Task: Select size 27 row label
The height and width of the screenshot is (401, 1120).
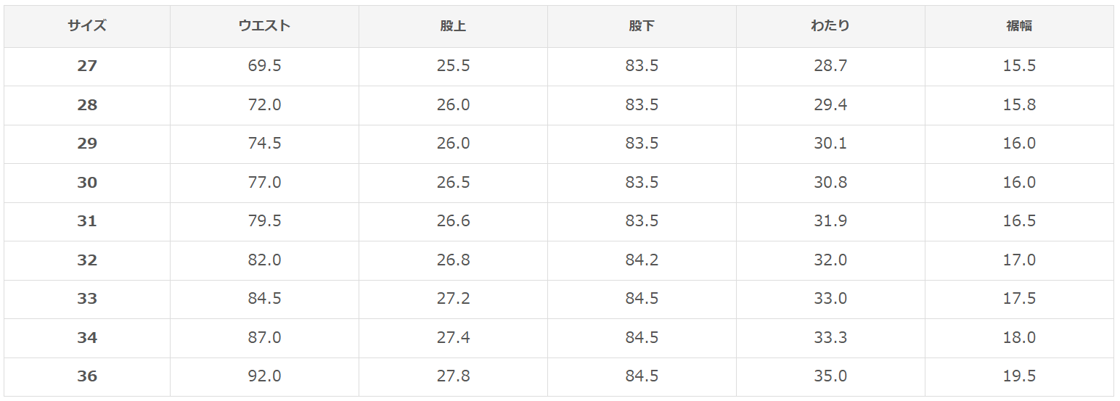Action: tap(87, 66)
